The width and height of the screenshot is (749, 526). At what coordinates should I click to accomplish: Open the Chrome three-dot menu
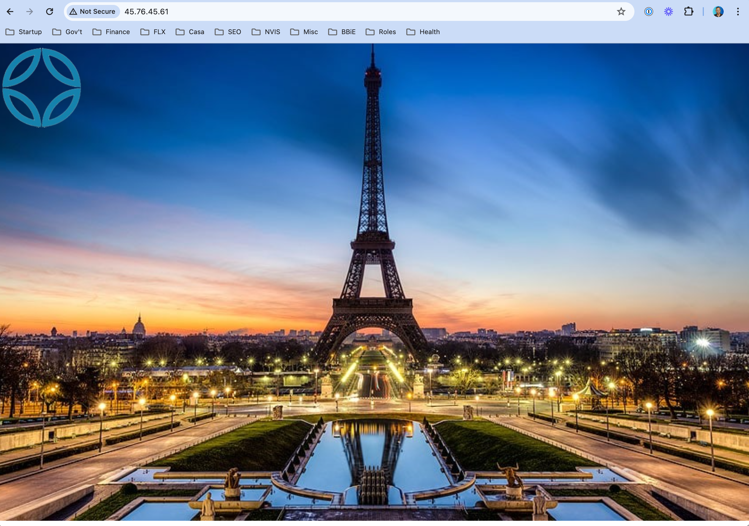738,12
